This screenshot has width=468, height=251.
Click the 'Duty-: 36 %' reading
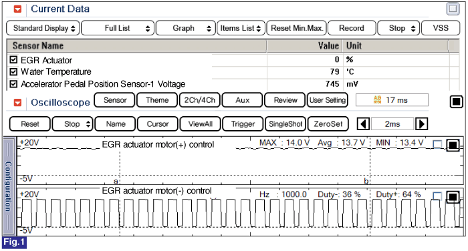339,194
